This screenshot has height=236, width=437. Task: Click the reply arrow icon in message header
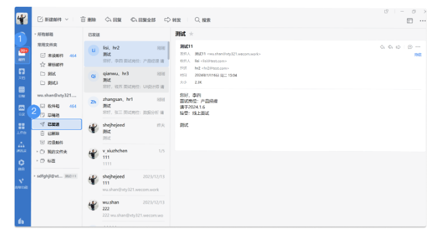[x=382, y=47]
